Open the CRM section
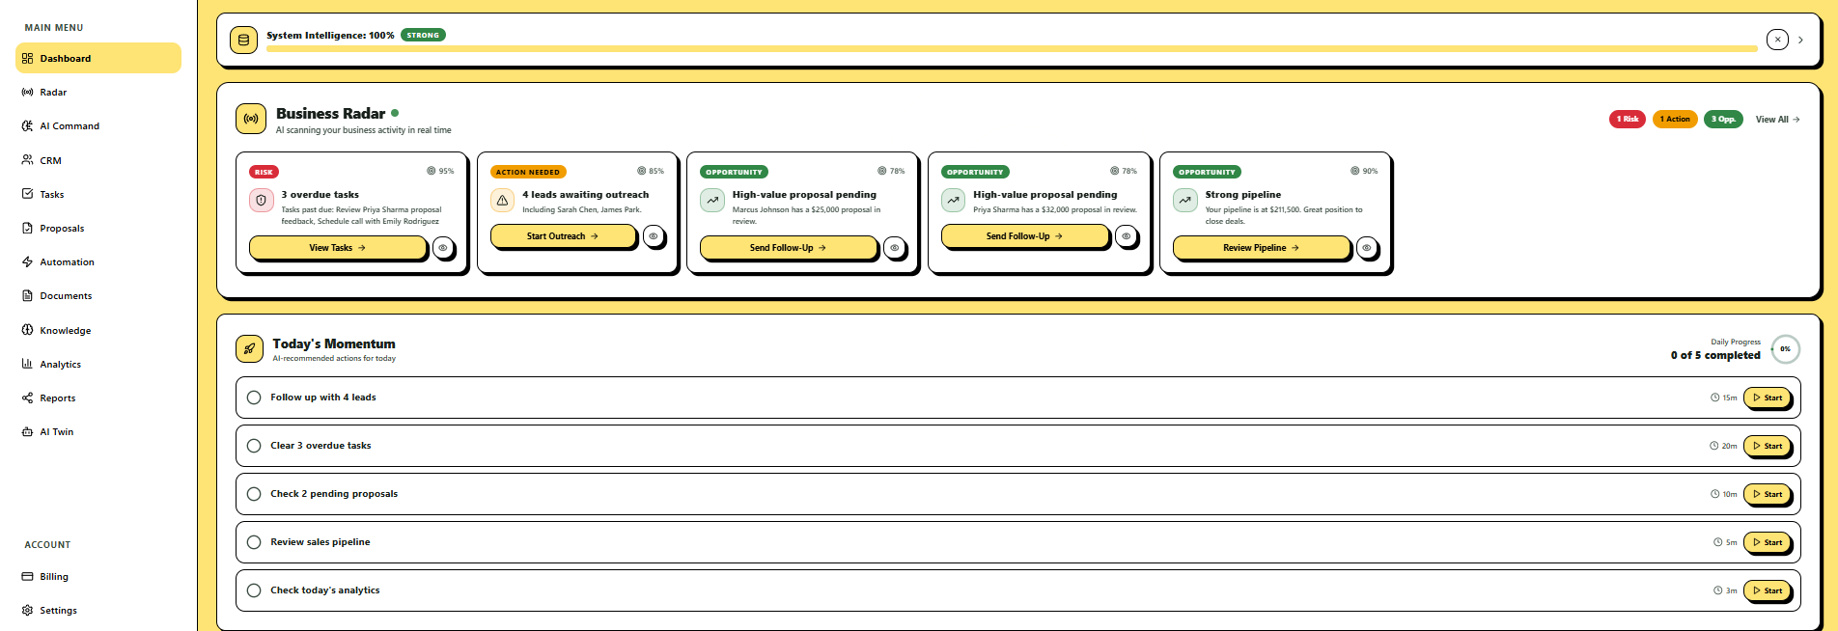Image resolution: width=1838 pixels, height=631 pixels. click(98, 160)
